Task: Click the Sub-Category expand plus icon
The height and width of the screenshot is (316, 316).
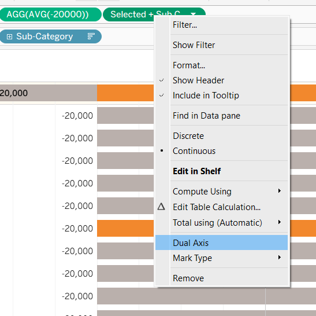Action: click(x=9, y=36)
